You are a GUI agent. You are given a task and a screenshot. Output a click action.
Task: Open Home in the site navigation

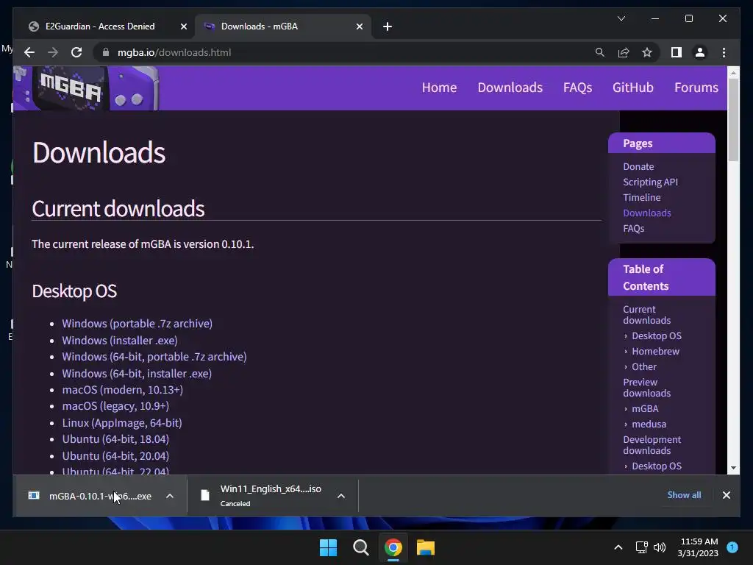point(439,88)
